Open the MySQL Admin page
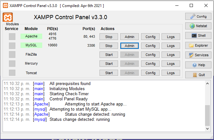 129,46
